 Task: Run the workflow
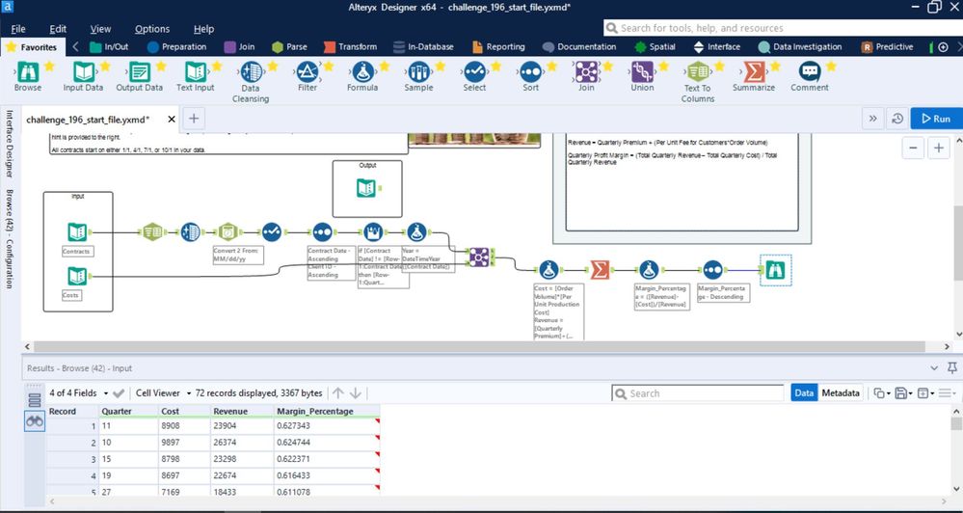[935, 119]
